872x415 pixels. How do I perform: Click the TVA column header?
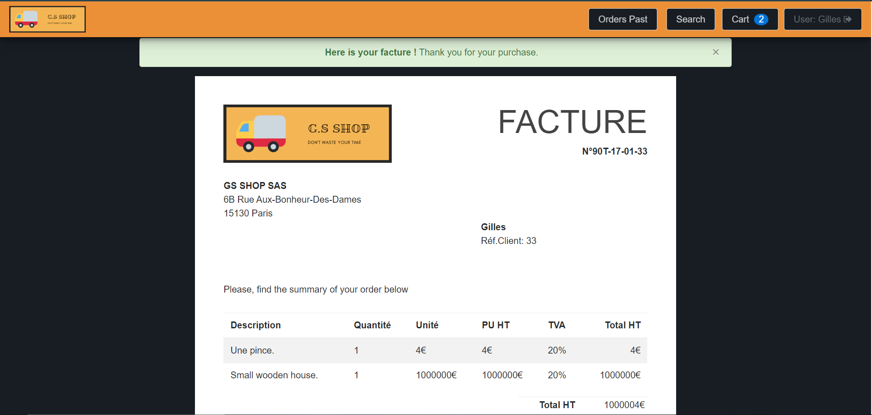pos(556,325)
